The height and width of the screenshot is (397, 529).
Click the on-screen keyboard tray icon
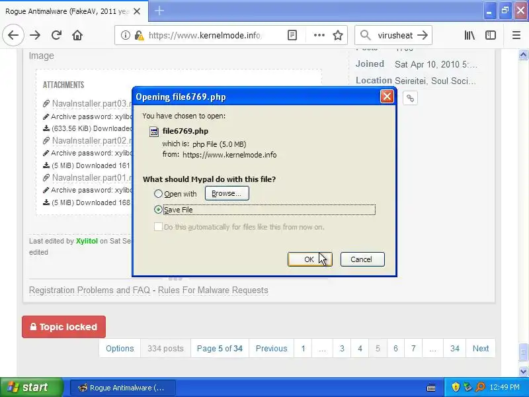coord(431,388)
